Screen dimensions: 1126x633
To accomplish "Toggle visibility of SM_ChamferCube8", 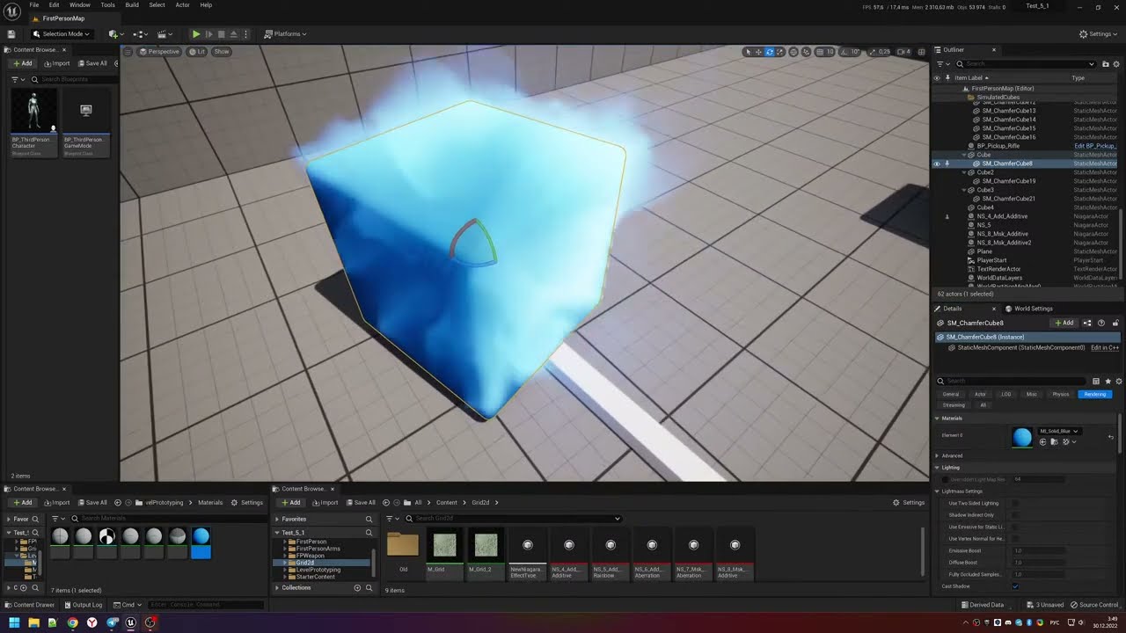I will 937,164.
